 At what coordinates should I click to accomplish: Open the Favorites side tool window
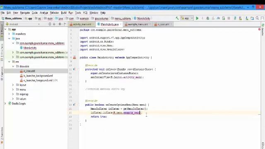click(x=2, y=136)
